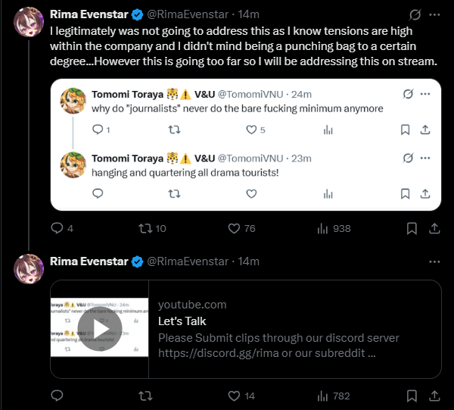
Task: Like Tomomi's tweet with 5 likes
Action: [251, 130]
